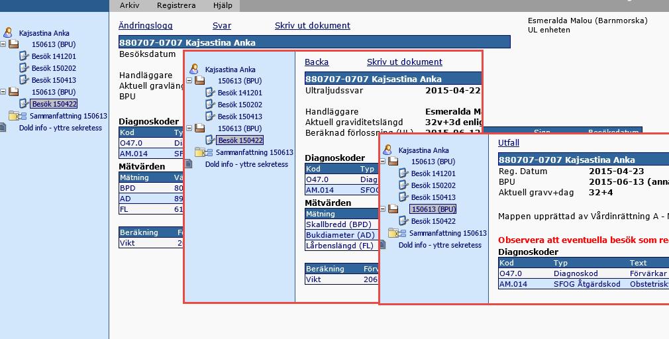Click Besök 150422 document icon in middle panel

pos(210,140)
